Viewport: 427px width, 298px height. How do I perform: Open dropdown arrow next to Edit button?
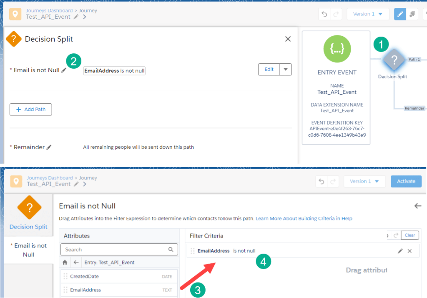pyautogui.click(x=286, y=70)
